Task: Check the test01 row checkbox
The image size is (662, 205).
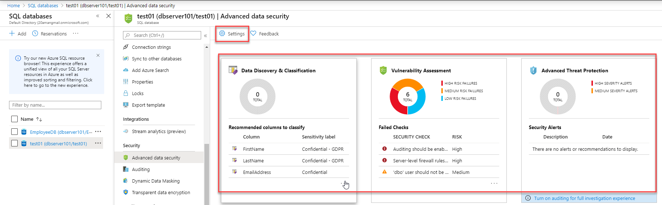Action: click(14, 143)
